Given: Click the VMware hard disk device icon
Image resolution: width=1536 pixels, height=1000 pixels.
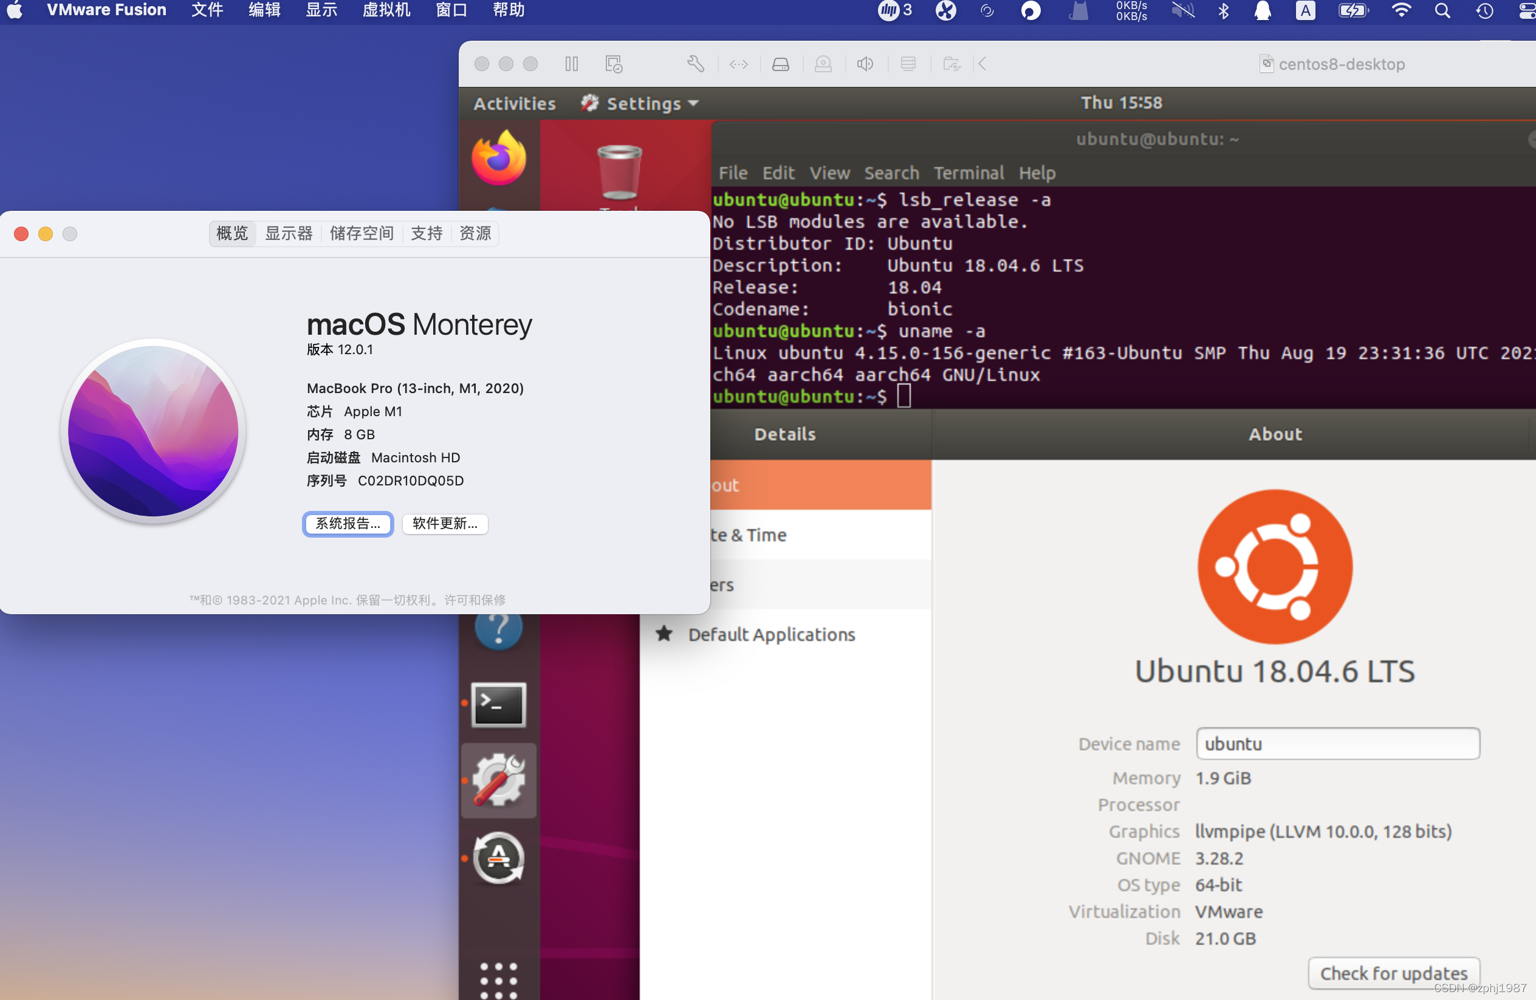Looking at the screenshot, I should click(x=780, y=64).
